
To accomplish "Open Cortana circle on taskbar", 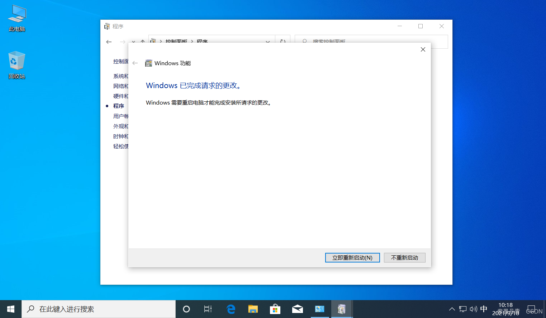I will tap(186, 309).
